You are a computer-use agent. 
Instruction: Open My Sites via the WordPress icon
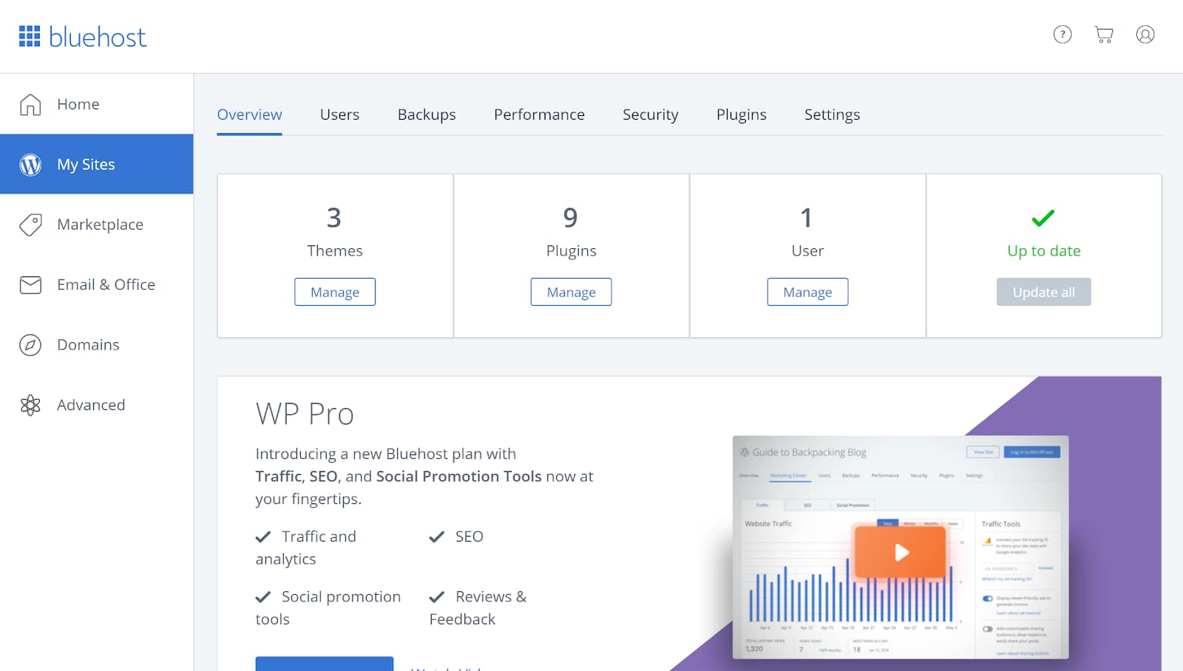click(30, 164)
